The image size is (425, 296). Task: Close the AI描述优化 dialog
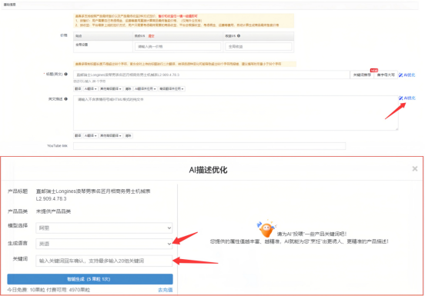[x=415, y=169]
